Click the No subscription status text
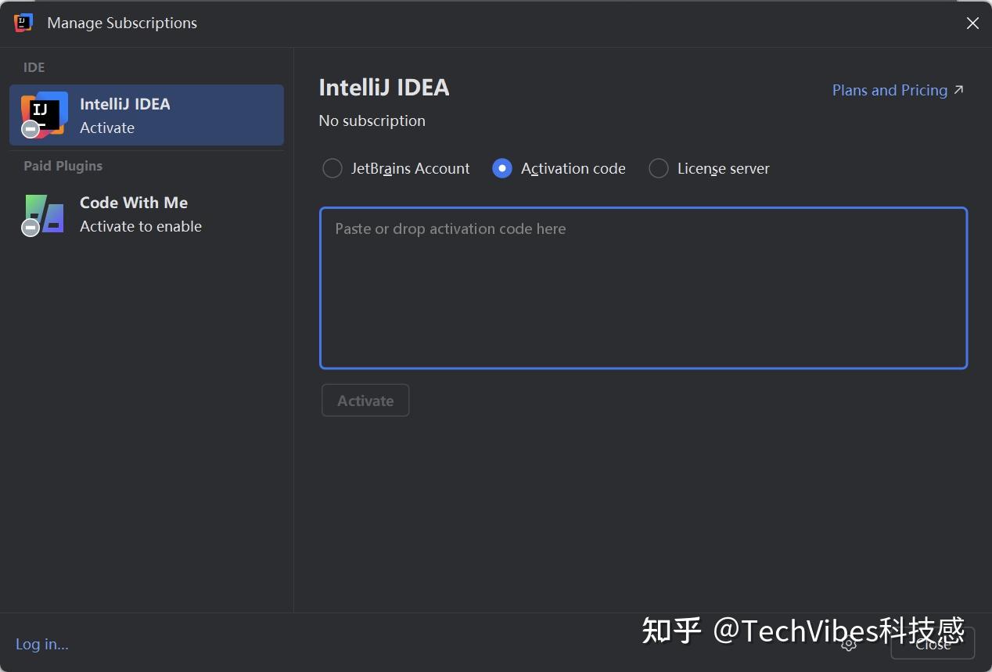The width and height of the screenshot is (992, 672). [x=372, y=120]
